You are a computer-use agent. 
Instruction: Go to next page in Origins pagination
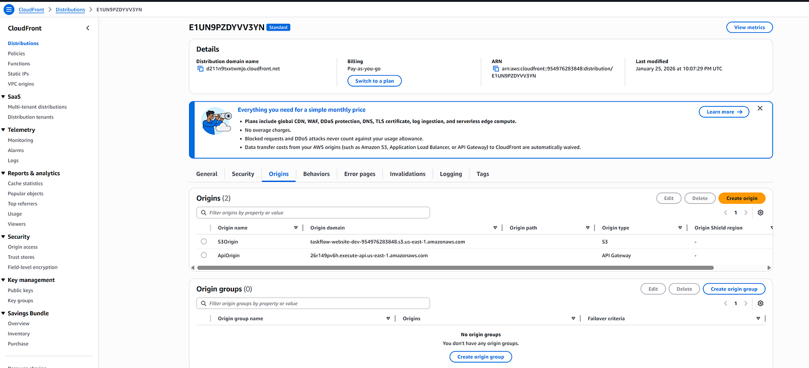[746, 213]
